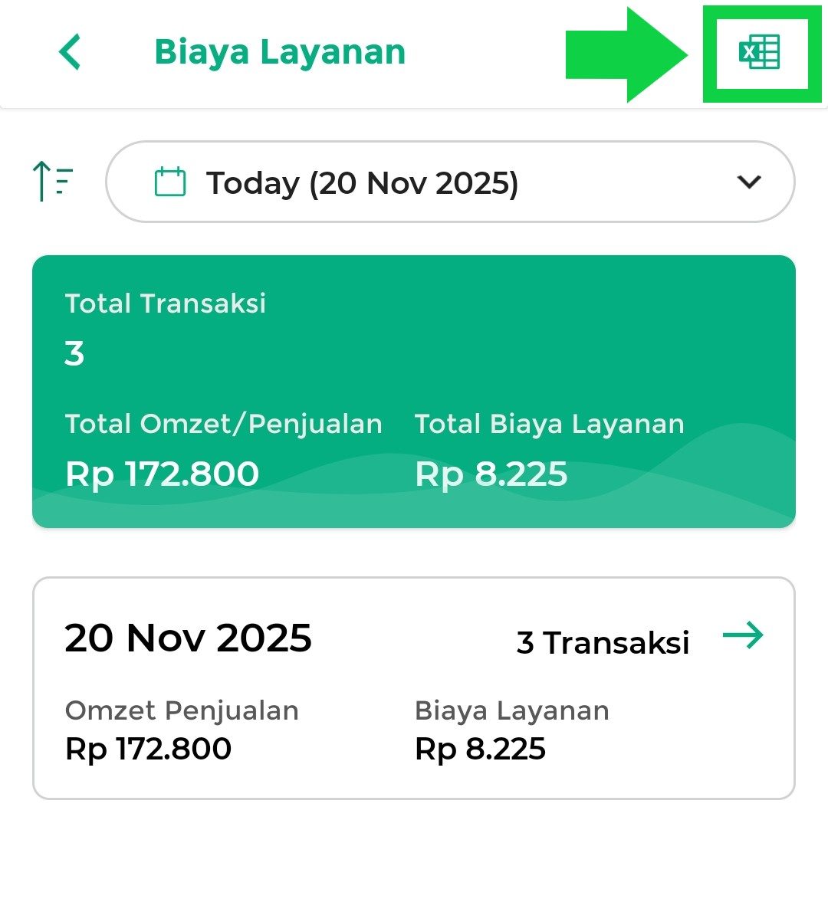Image resolution: width=828 pixels, height=912 pixels.
Task: Open details via the right arrow icon
Action: pyautogui.click(x=743, y=635)
